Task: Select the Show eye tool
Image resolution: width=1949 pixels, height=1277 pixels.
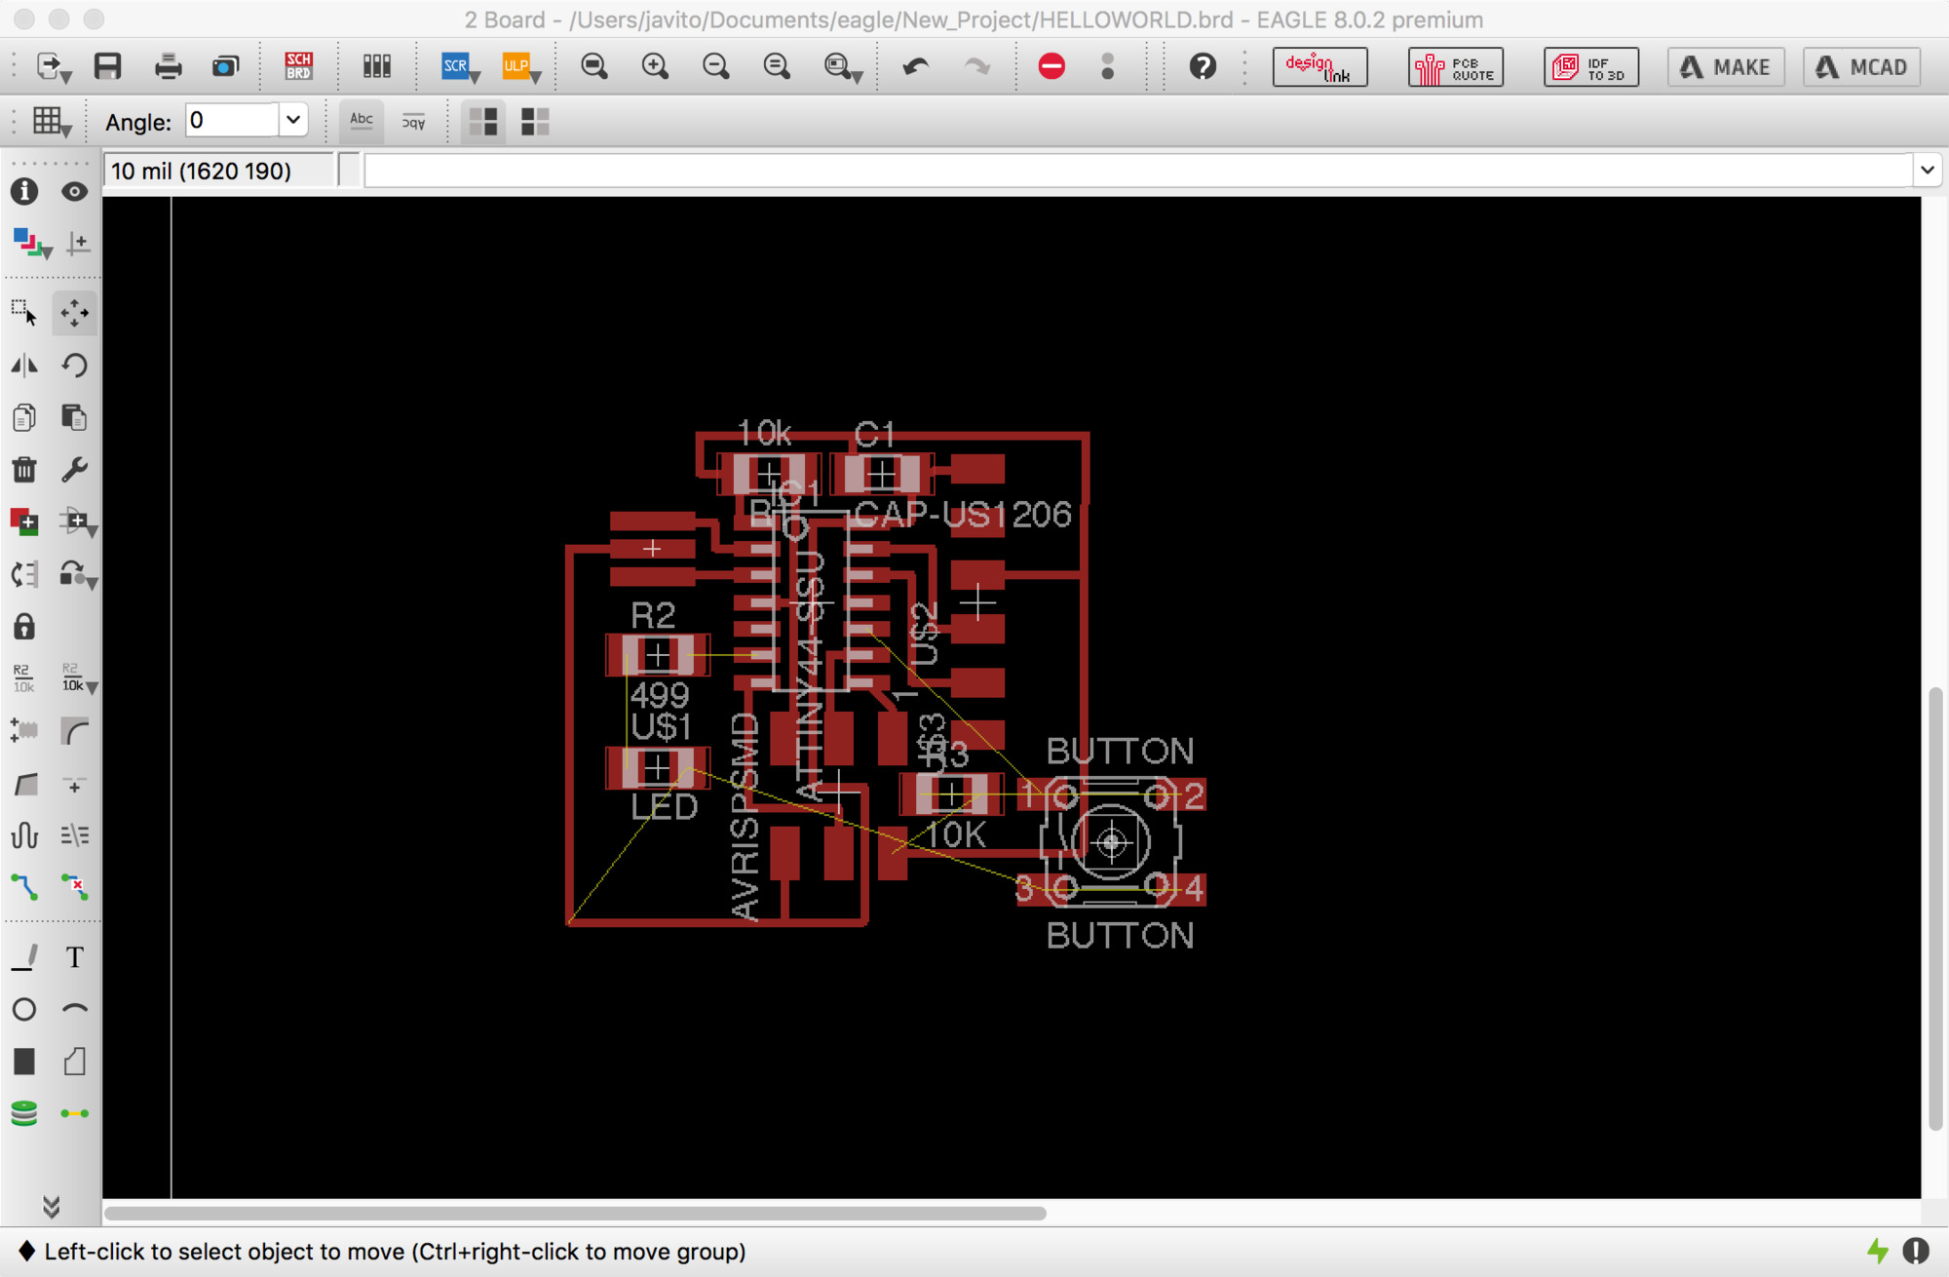Action: pos(75,191)
